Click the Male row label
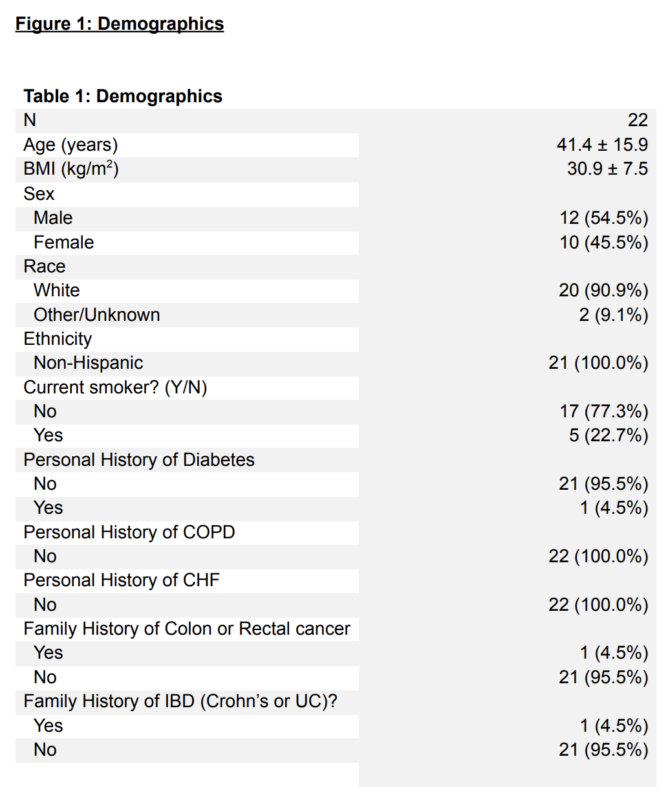 tap(53, 218)
